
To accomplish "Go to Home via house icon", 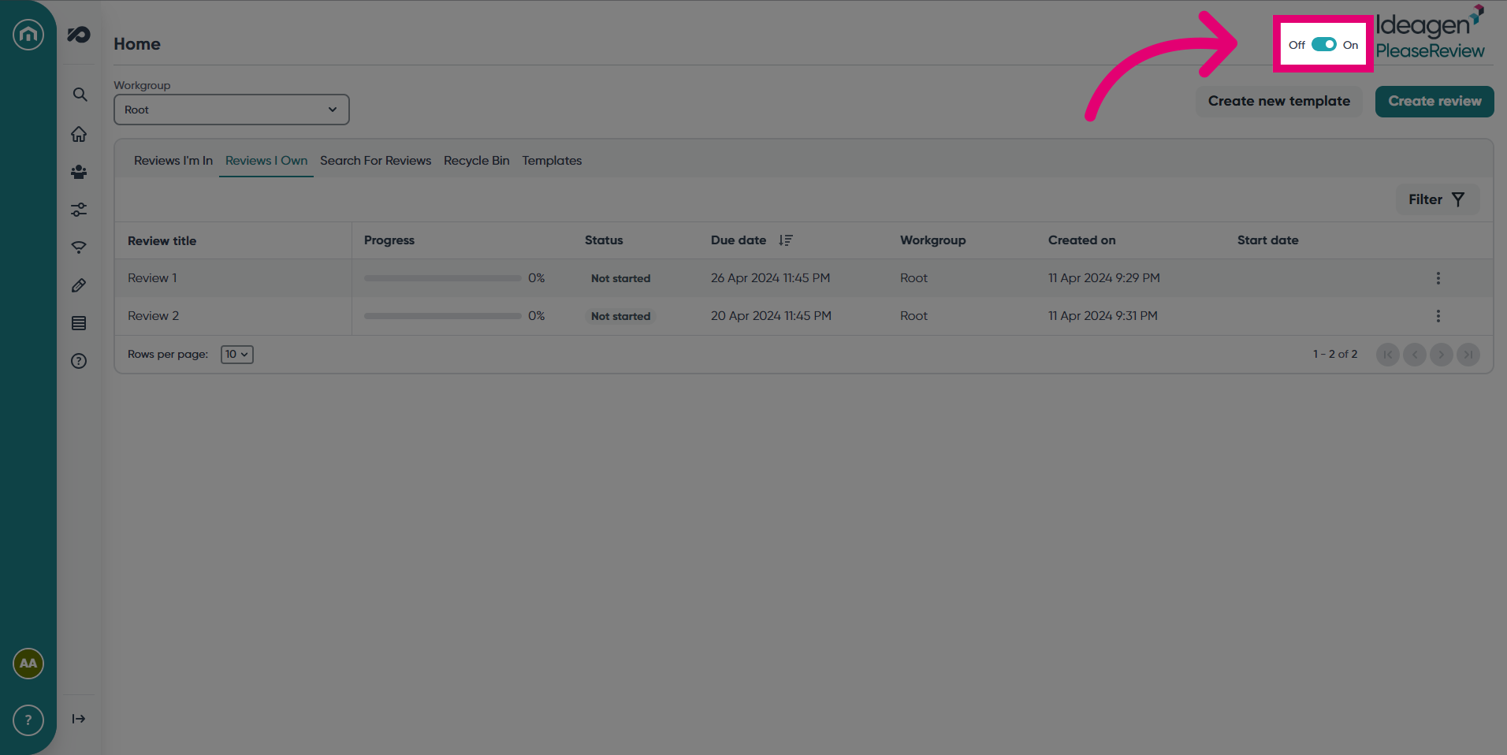I will (x=79, y=134).
